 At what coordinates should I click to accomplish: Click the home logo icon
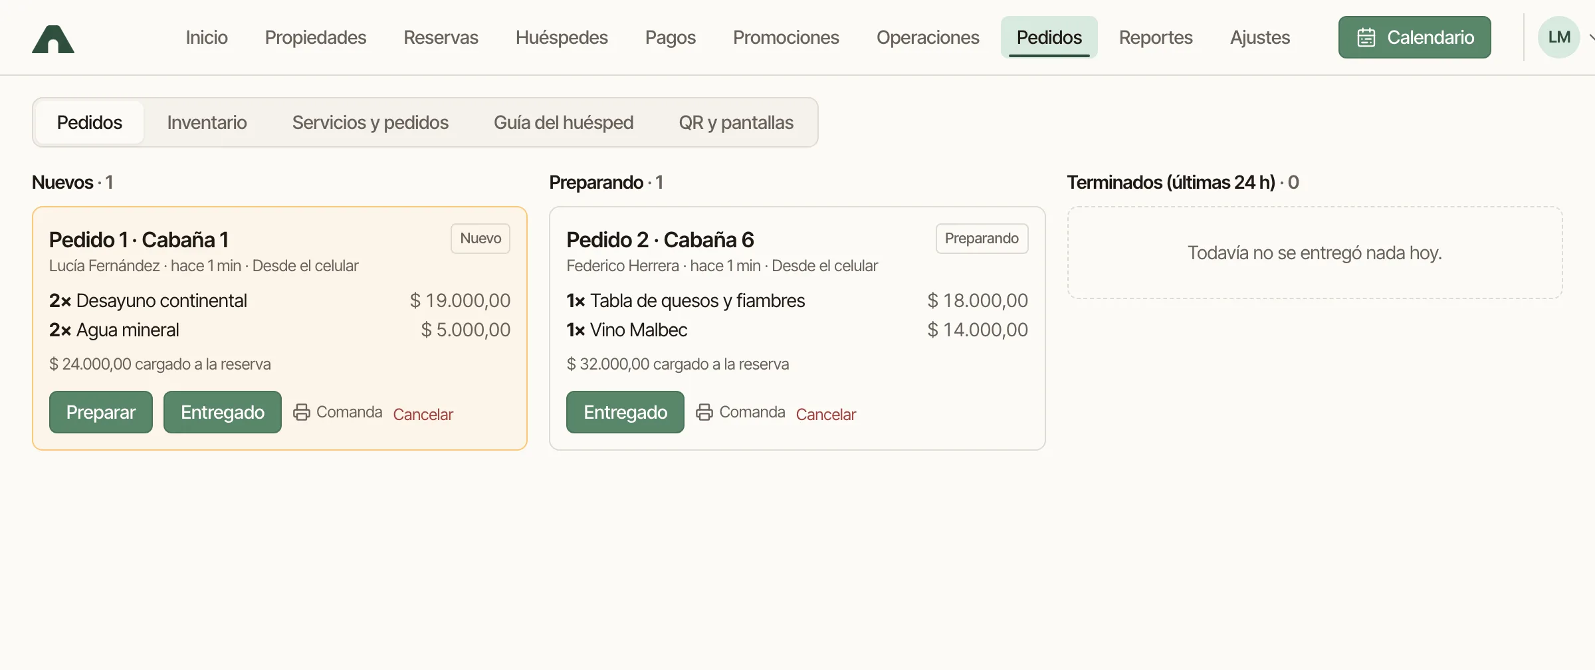[53, 39]
